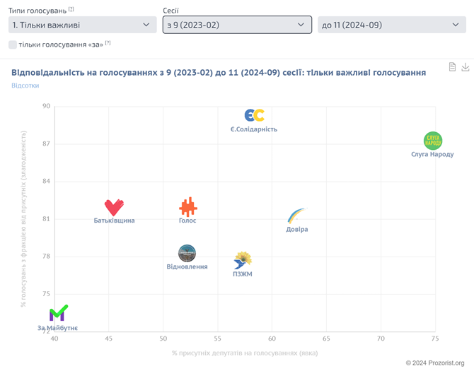Click the download icon above the chart

tap(466, 66)
